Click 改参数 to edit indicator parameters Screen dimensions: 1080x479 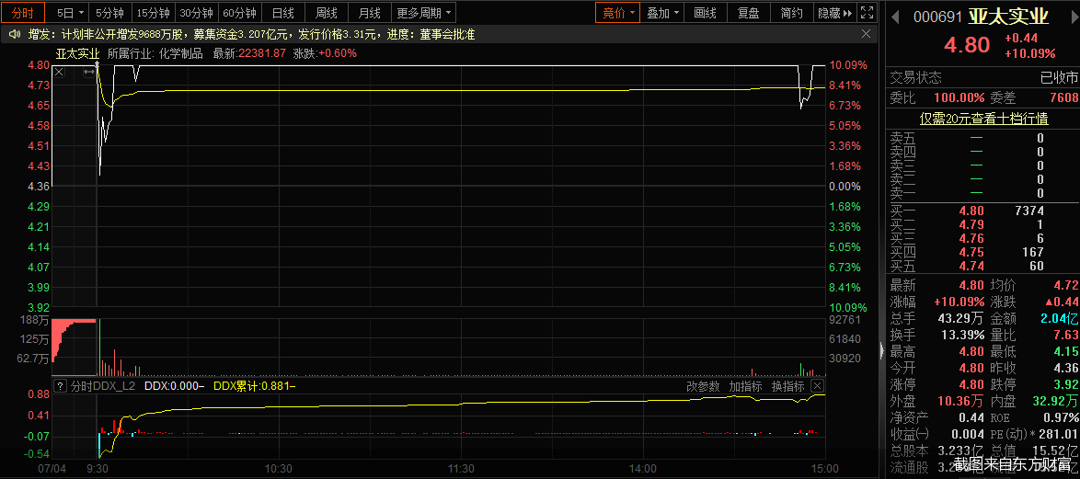[x=703, y=386]
